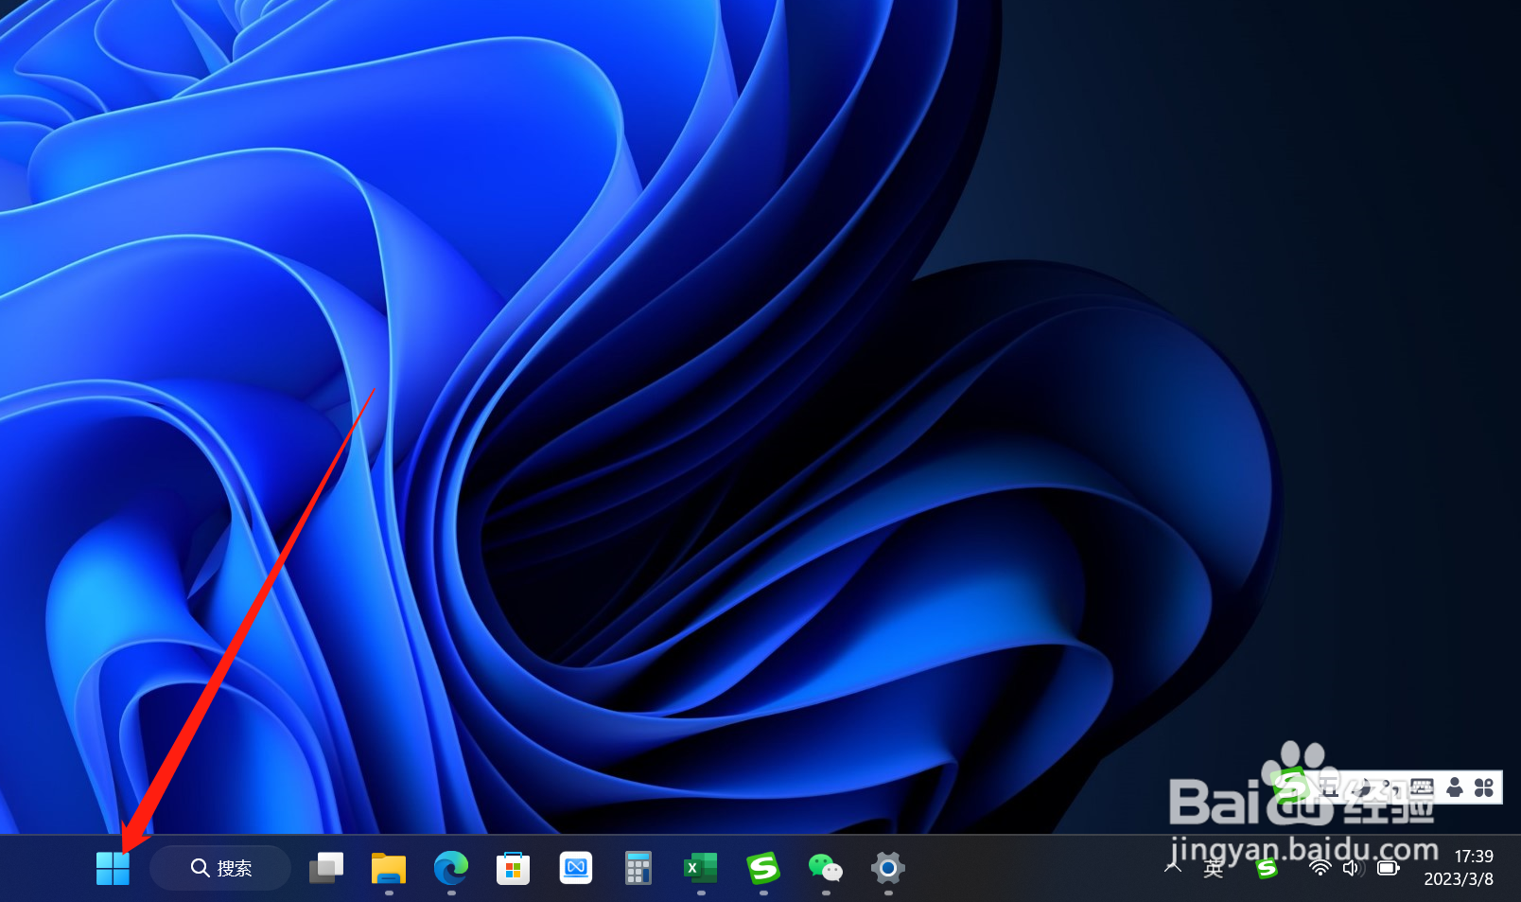The width and height of the screenshot is (1521, 902).
Task: Open Settings gear on taskbar
Action: pyautogui.click(x=888, y=868)
